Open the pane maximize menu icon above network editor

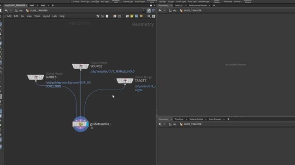151,5
